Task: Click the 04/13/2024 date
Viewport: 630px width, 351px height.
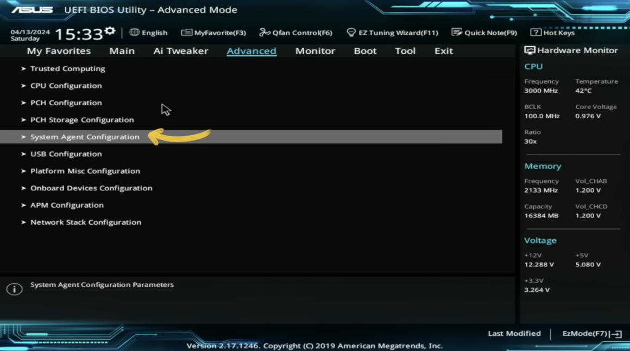Action: (30, 31)
